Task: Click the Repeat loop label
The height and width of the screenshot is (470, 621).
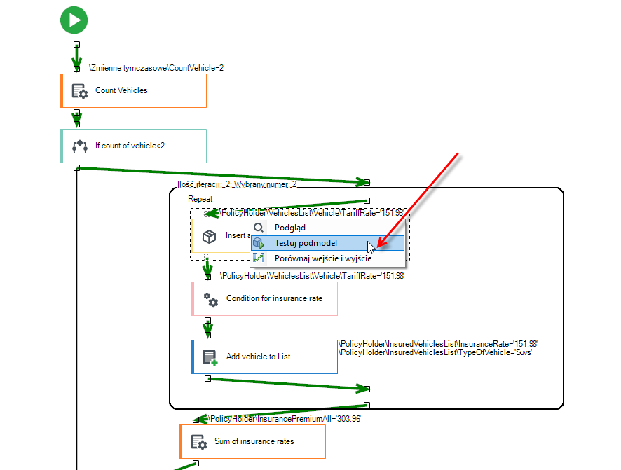Action: (x=200, y=199)
